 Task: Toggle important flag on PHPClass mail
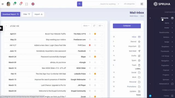tap(90, 45)
